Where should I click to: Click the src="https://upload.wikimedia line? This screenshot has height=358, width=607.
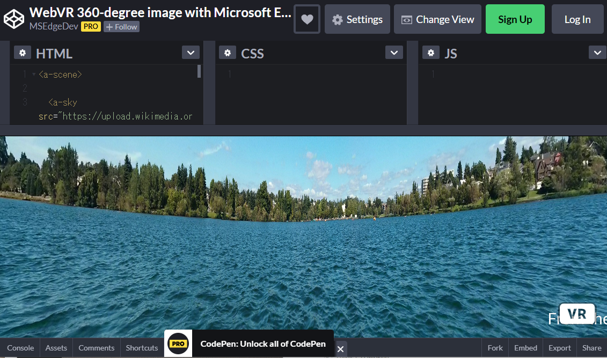(115, 116)
